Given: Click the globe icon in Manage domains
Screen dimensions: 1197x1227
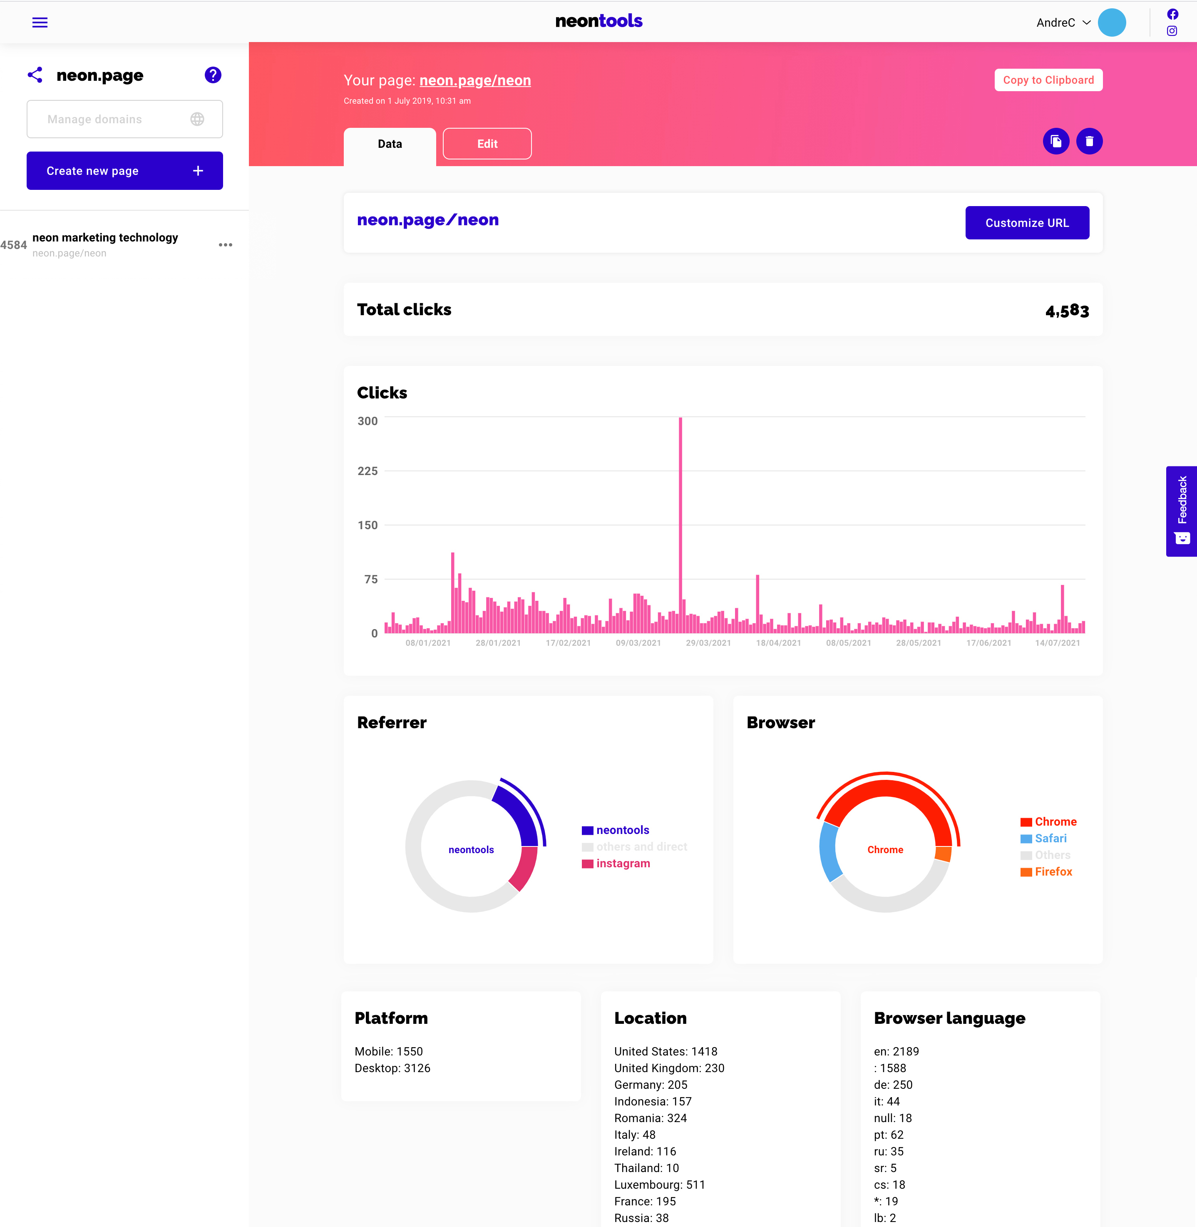Looking at the screenshot, I should 197,119.
